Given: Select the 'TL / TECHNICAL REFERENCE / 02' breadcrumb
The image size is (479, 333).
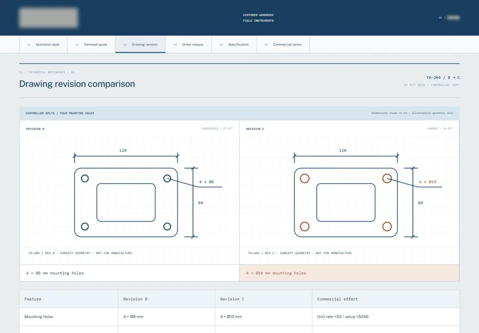Looking at the screenshot, I should 47,72.
